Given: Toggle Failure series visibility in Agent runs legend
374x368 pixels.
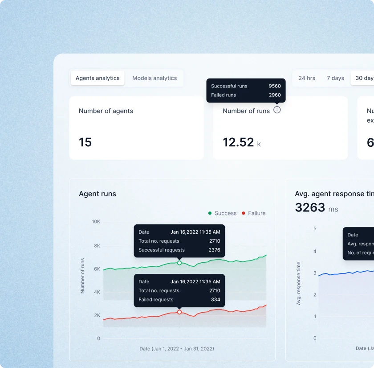Looking at the screenshot, I should point(255,213).
